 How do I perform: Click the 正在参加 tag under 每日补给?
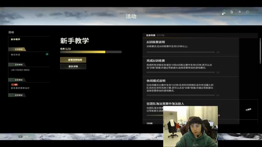17,65
